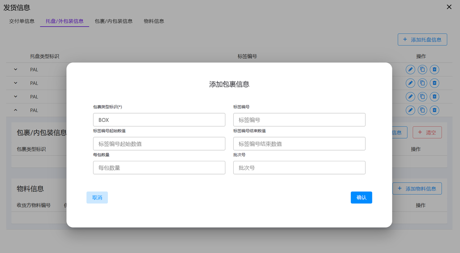Click delete trash icon in second PAL row

(x=434, y=83)
